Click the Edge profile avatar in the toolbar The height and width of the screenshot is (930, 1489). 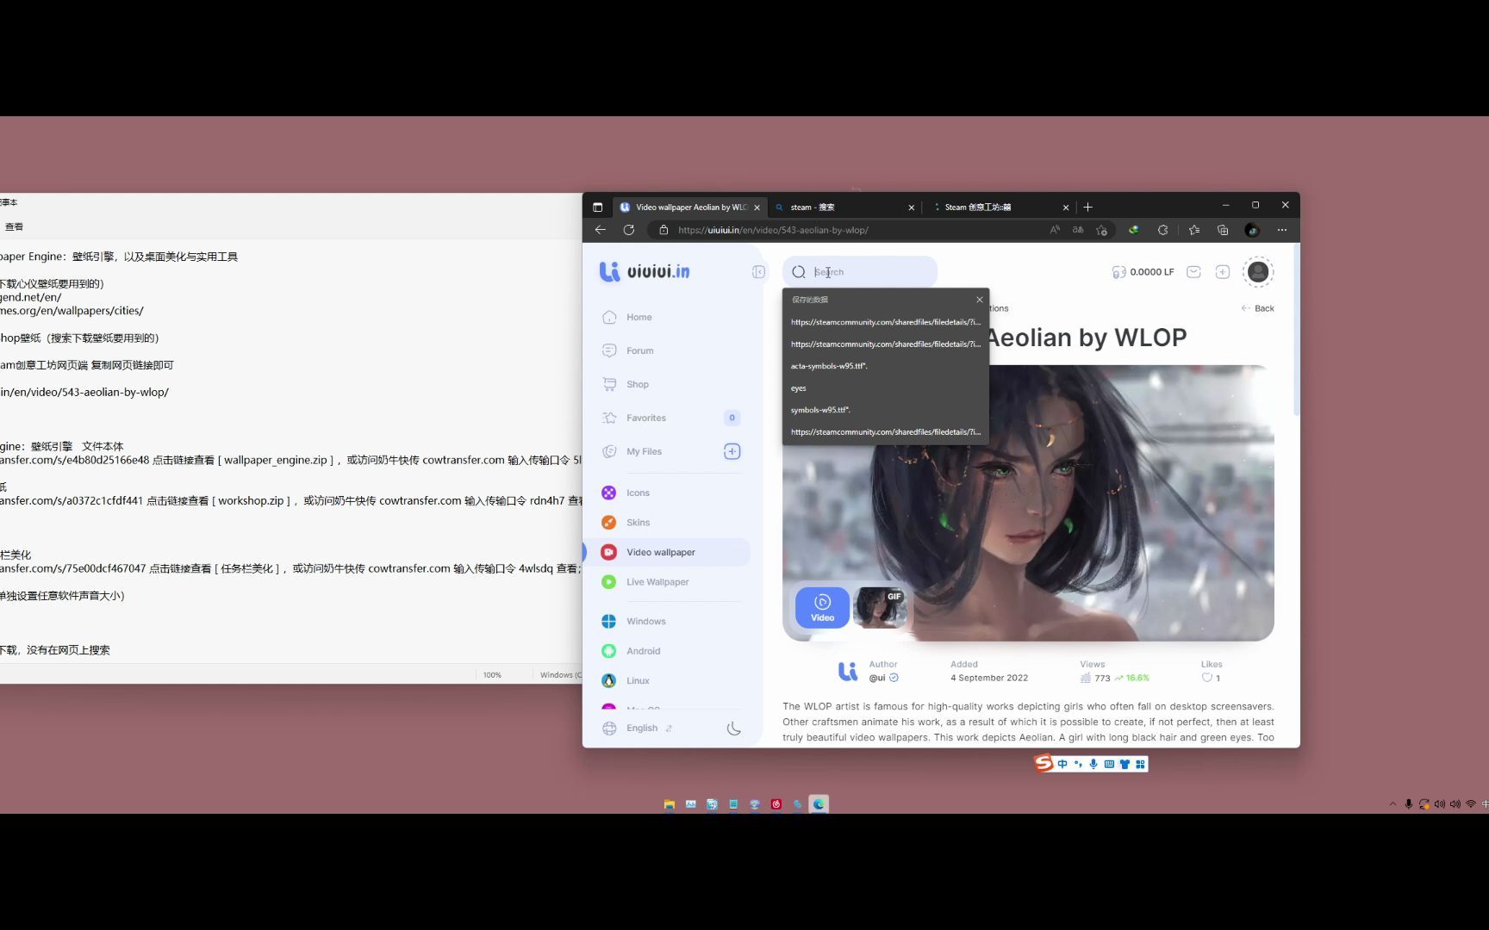[1252, 230]
